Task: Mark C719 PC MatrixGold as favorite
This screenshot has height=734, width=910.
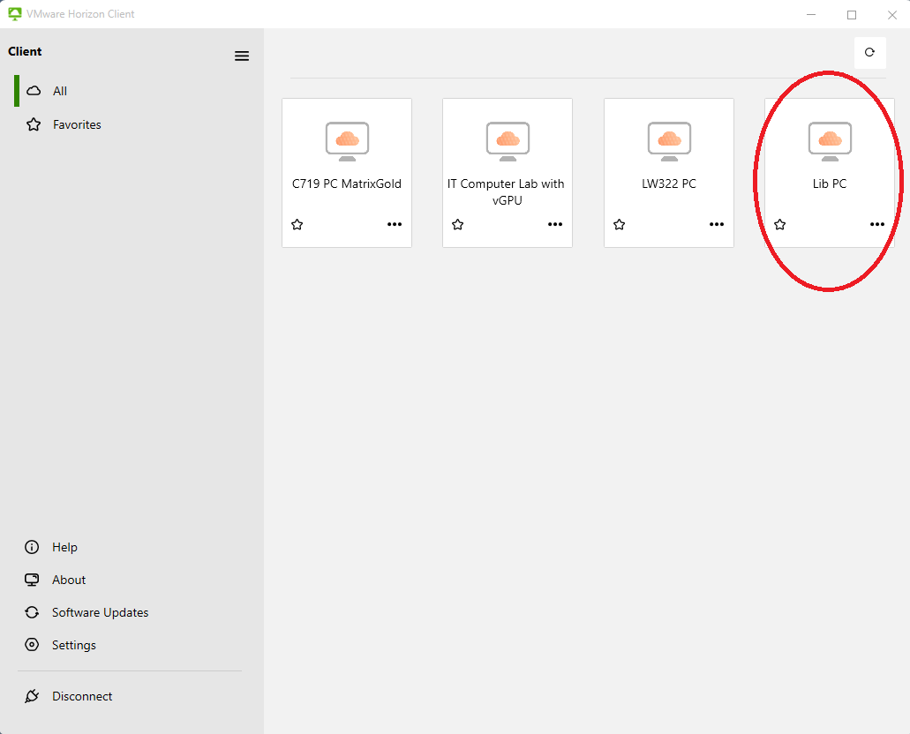Action: (297, 225)
